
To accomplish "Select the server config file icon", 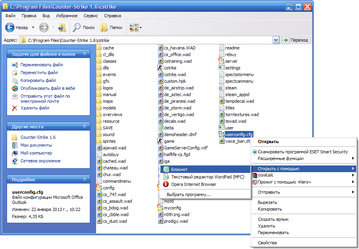I will 221,61.
